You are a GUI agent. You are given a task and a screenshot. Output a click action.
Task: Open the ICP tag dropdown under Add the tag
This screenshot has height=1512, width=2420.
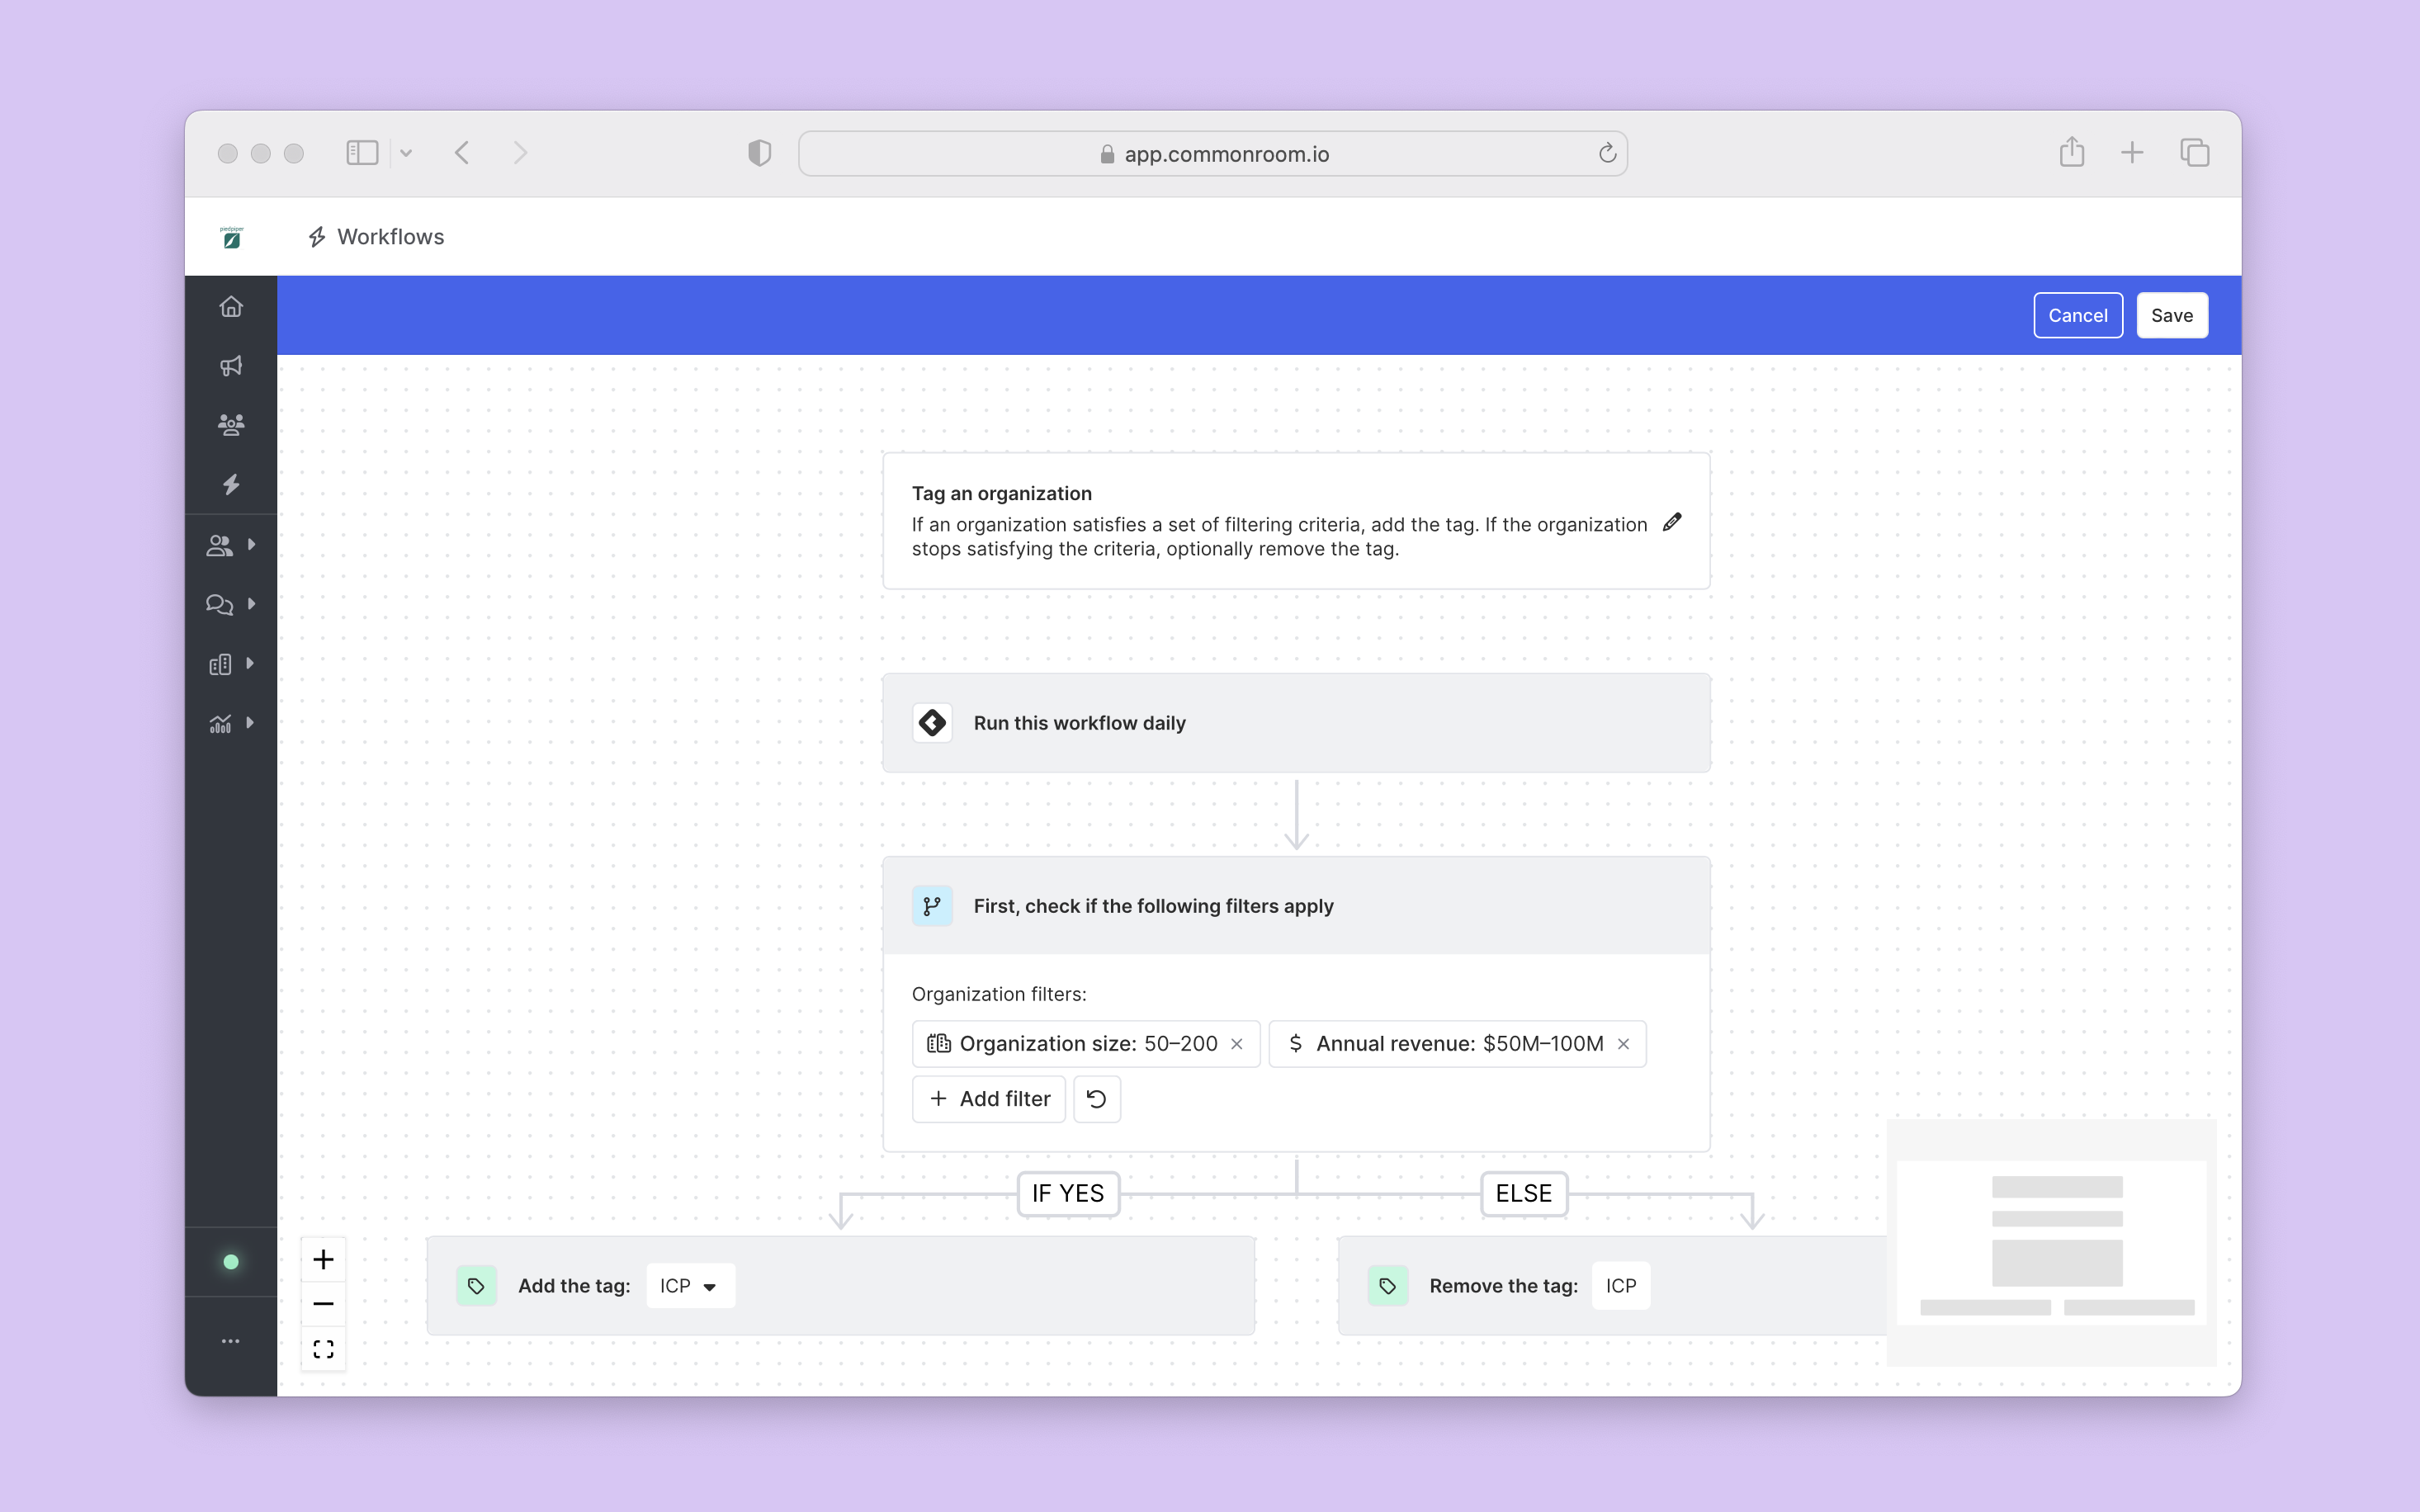690,1286
